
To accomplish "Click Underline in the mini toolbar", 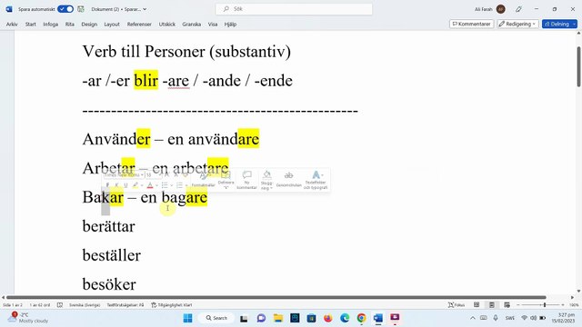I will 125,185.
